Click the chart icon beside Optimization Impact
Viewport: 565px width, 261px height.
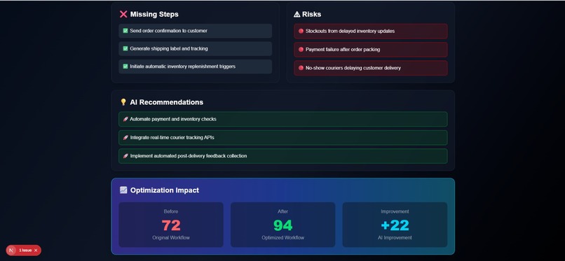[x=123, y=190]
